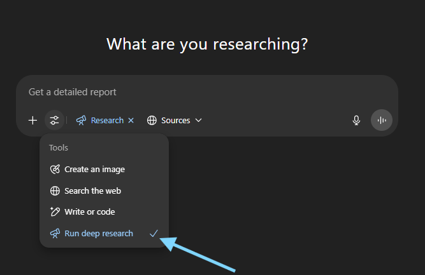Open the tools sliders icon

click(x=55, y=120)
